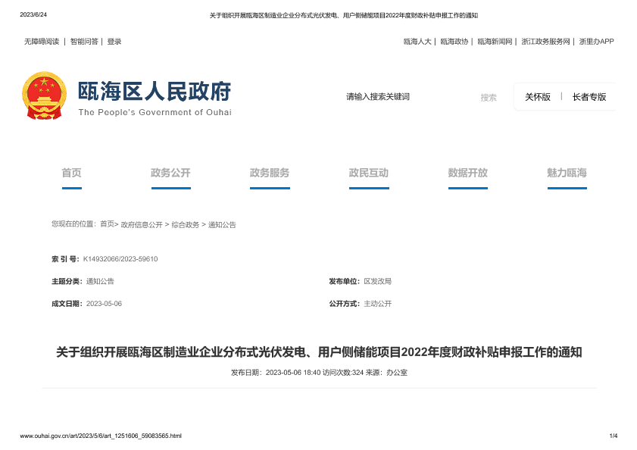Screen dimensions: 637x450
Task: Open 智能问答 smart Q&A link
Action: (x=84, y=42)
